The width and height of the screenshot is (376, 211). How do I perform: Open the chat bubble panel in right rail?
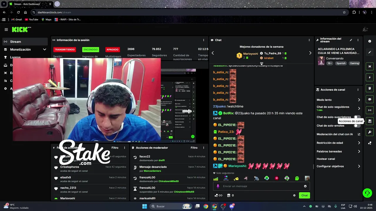coord(370,99)
